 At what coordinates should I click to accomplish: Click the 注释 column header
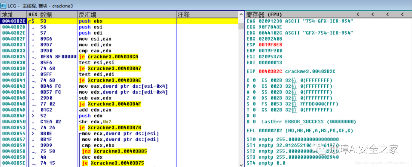(207, 15)
